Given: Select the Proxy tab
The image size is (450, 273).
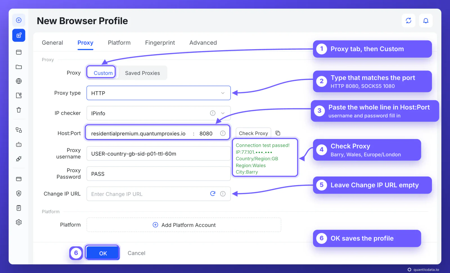Looking at the screenshot, I should (85, 43).
